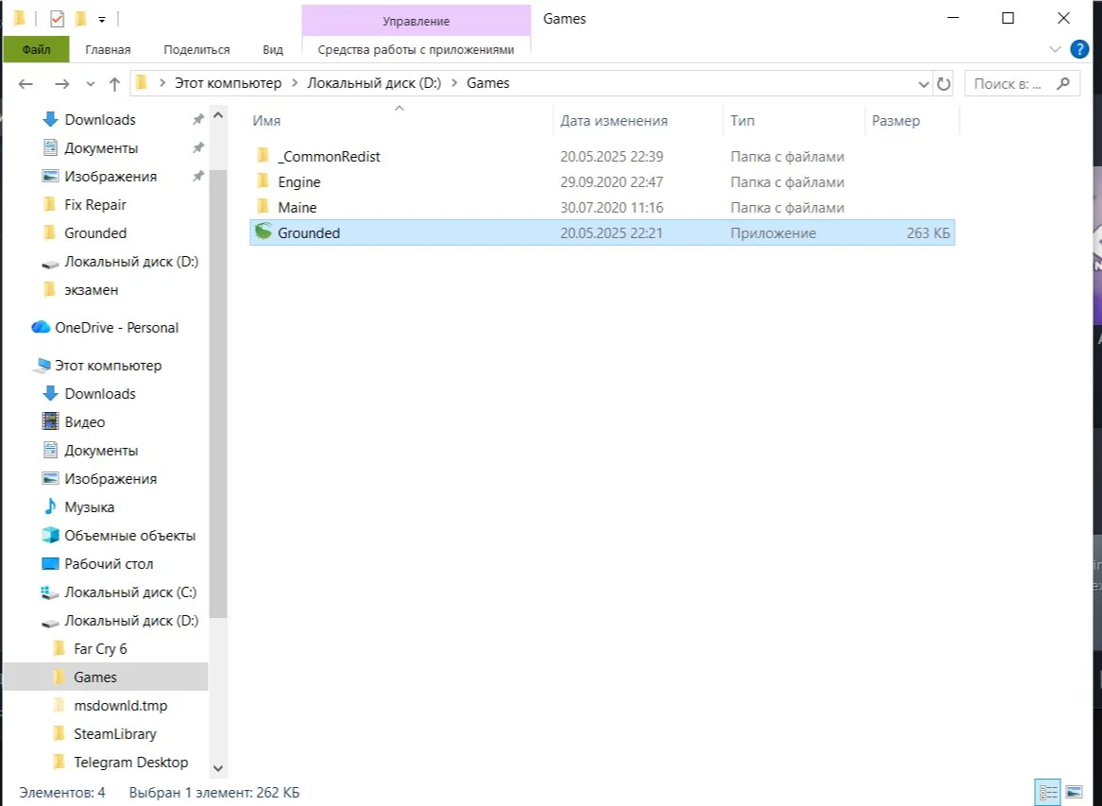Select Этот компьютер in navigation tree
The image size is (1102, 806).
pos(108,365)
